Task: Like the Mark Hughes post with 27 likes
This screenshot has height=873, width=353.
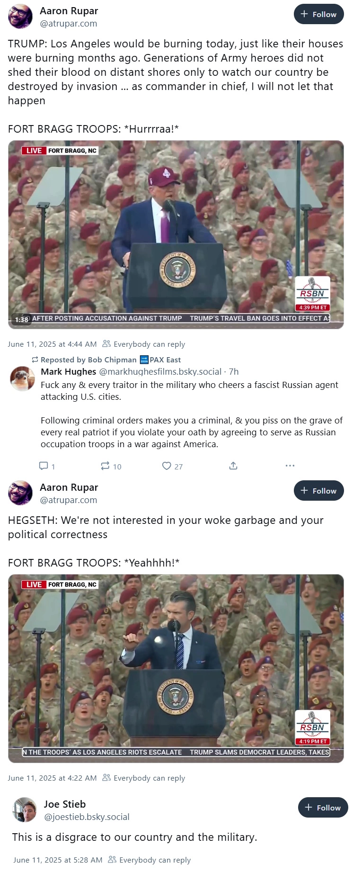Action: [x=167, y=466]
